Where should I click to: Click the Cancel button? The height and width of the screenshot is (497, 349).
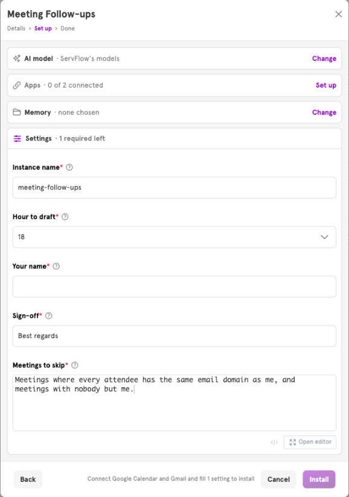[278, 479]
